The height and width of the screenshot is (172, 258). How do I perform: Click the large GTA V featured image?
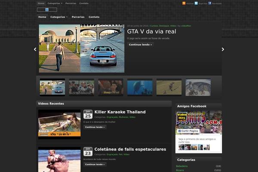click(82, 49)
